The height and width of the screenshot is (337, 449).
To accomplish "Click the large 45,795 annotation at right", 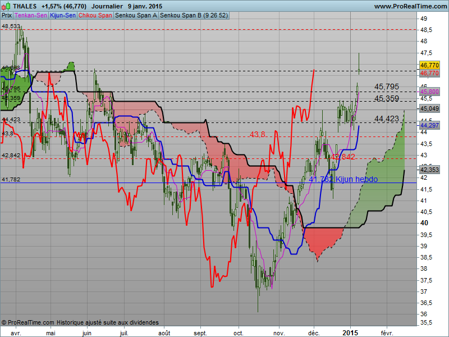I will click(387, 86).
